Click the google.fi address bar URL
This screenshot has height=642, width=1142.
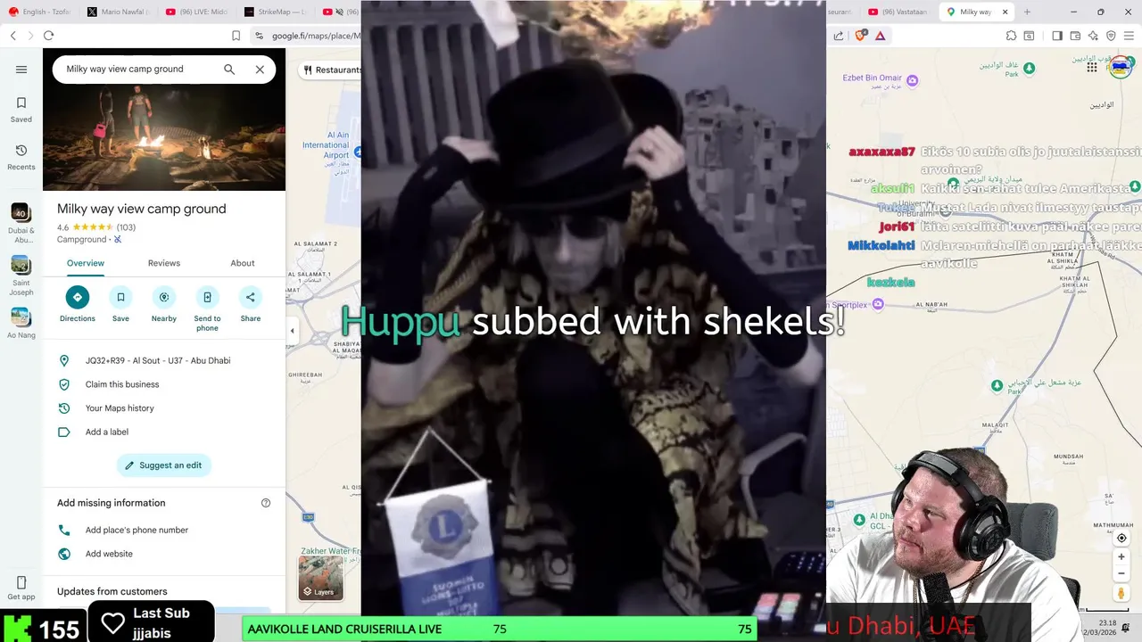(x=316, y=36)
